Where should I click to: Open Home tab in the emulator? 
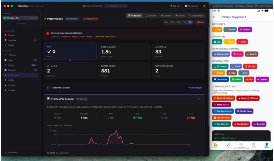[x=216, y=145]
